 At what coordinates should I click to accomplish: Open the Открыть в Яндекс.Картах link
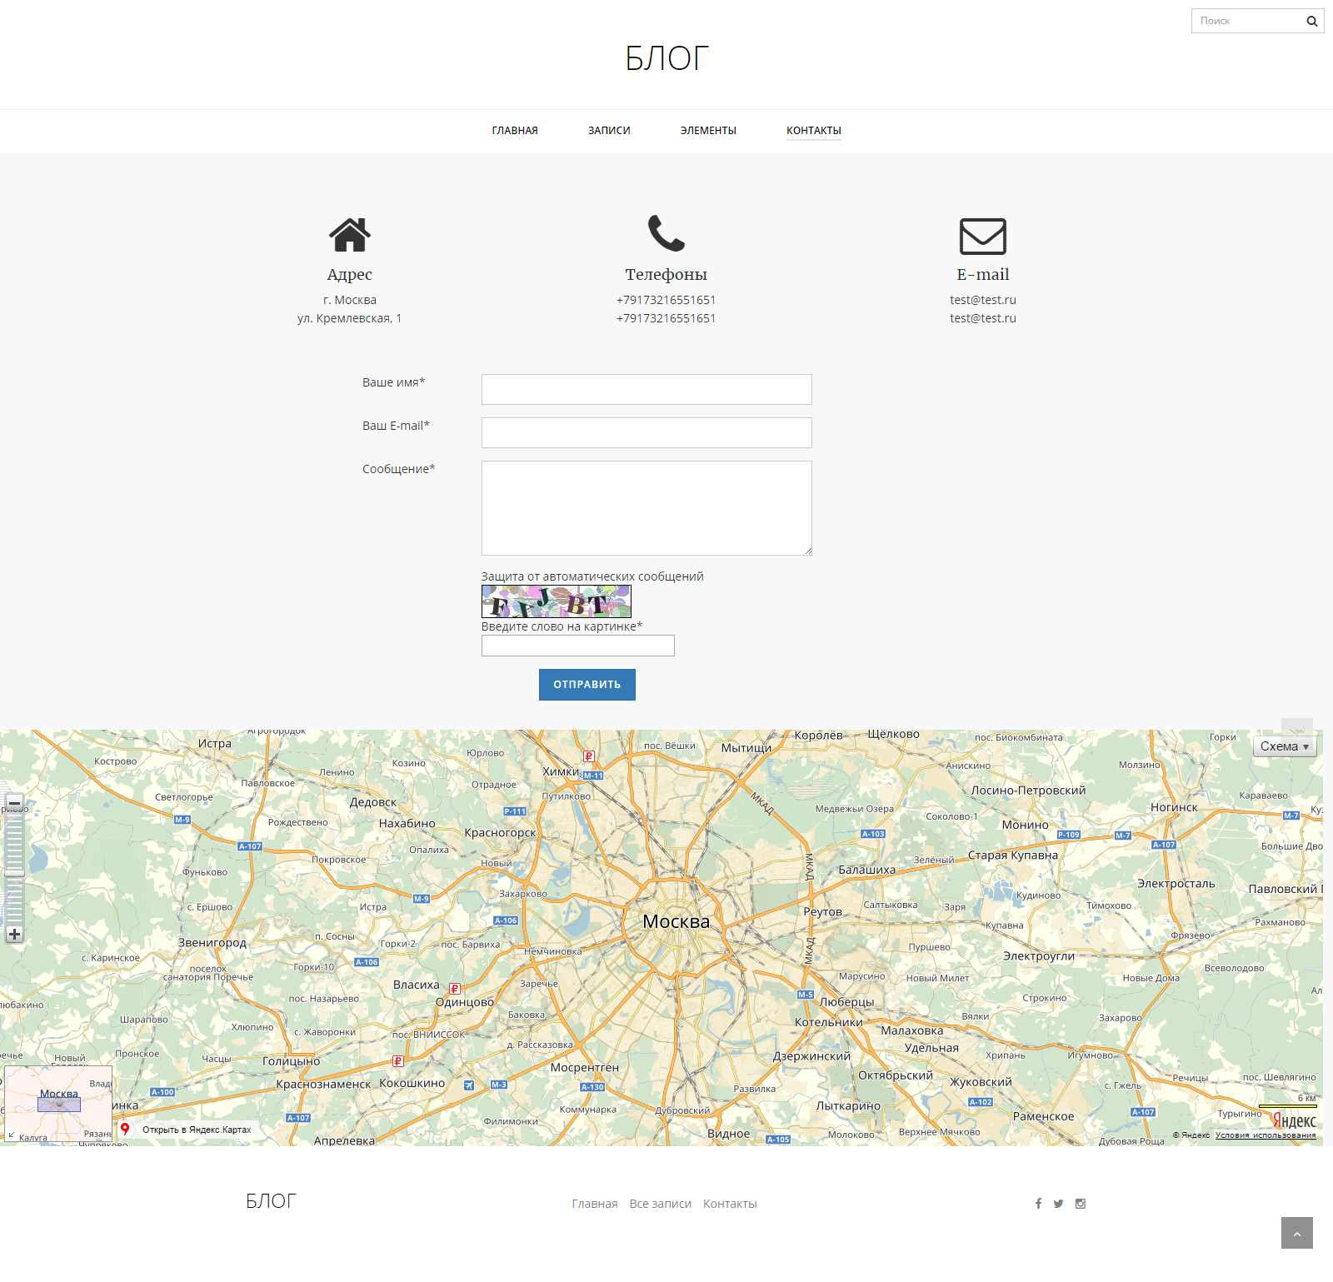tap(196, 1130)
